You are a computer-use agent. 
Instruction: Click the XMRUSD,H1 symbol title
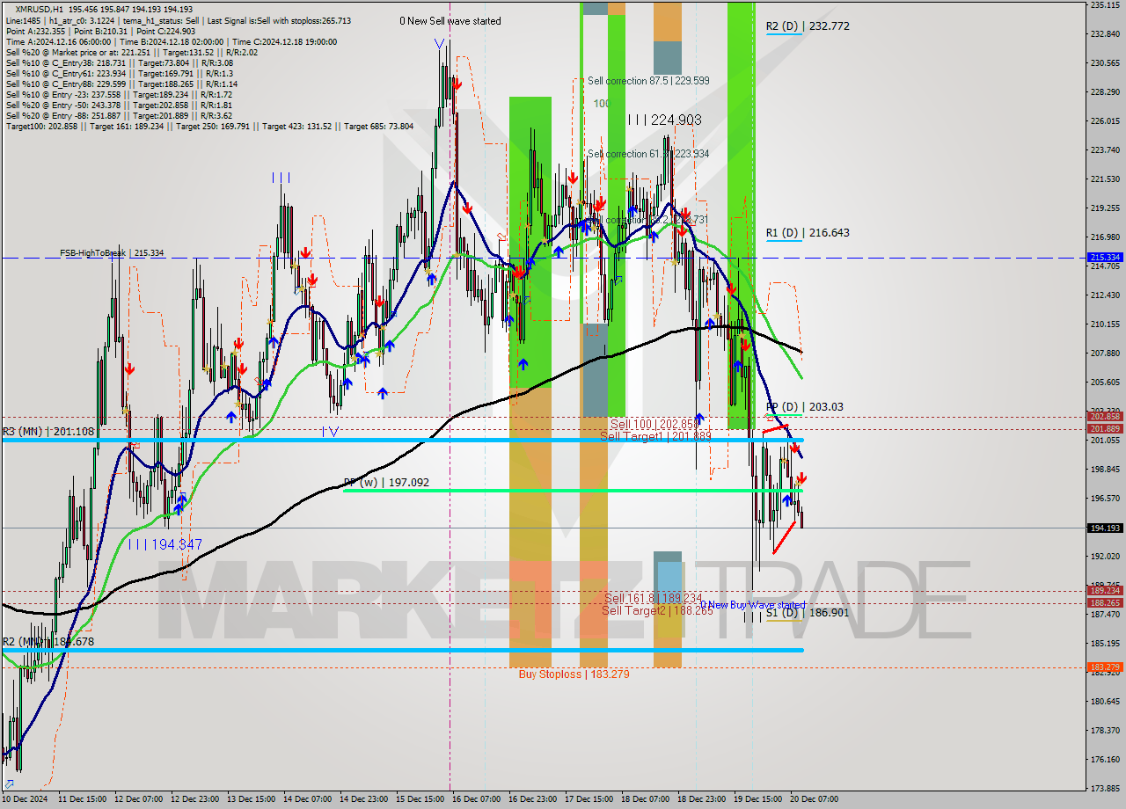[38, 8]
